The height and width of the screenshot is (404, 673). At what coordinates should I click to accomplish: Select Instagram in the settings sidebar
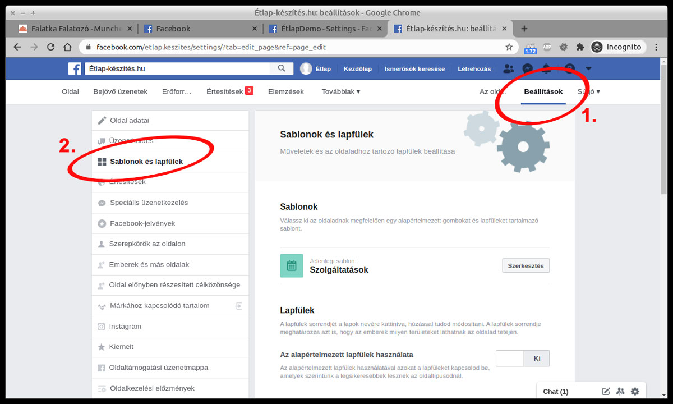click(x=126, y=326)
